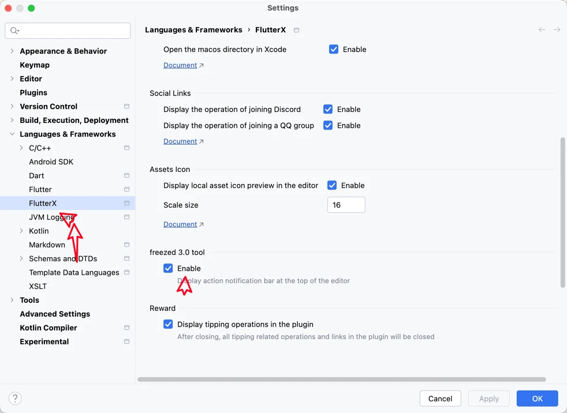Click the help question mark icon
Image resolution: width=567 pixels, height=413 pixels.
[15, 398]
